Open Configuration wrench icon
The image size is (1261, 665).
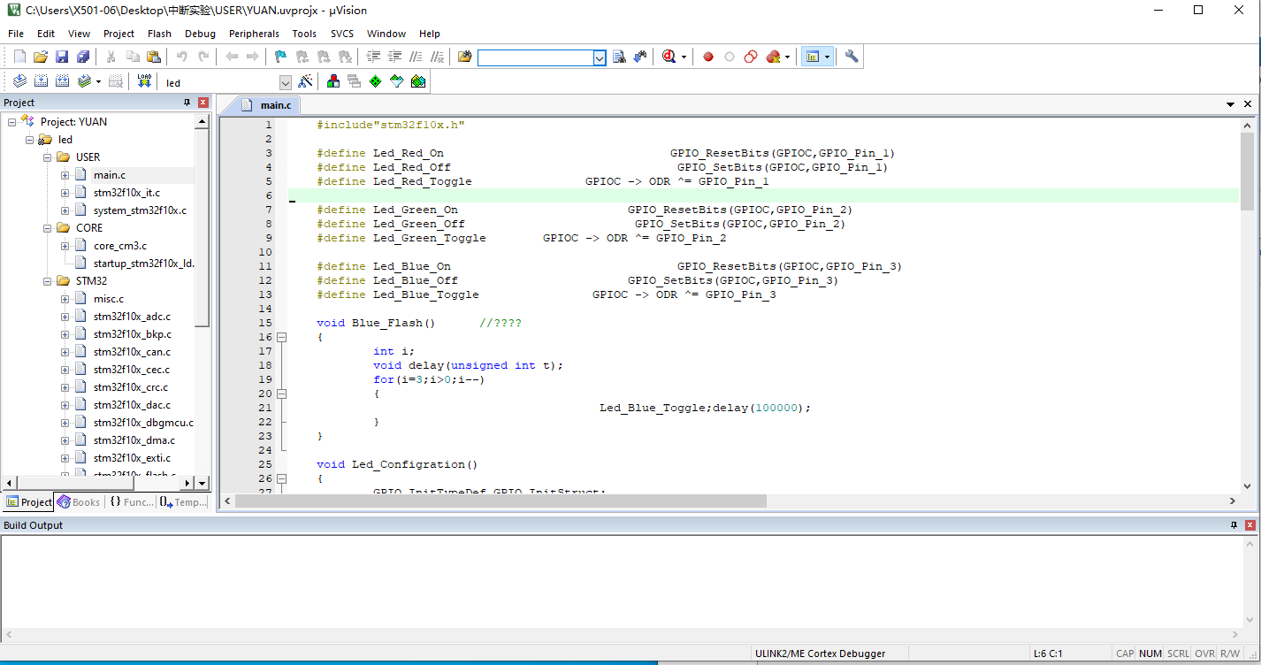pyautogui.click(x=852, y=57)
